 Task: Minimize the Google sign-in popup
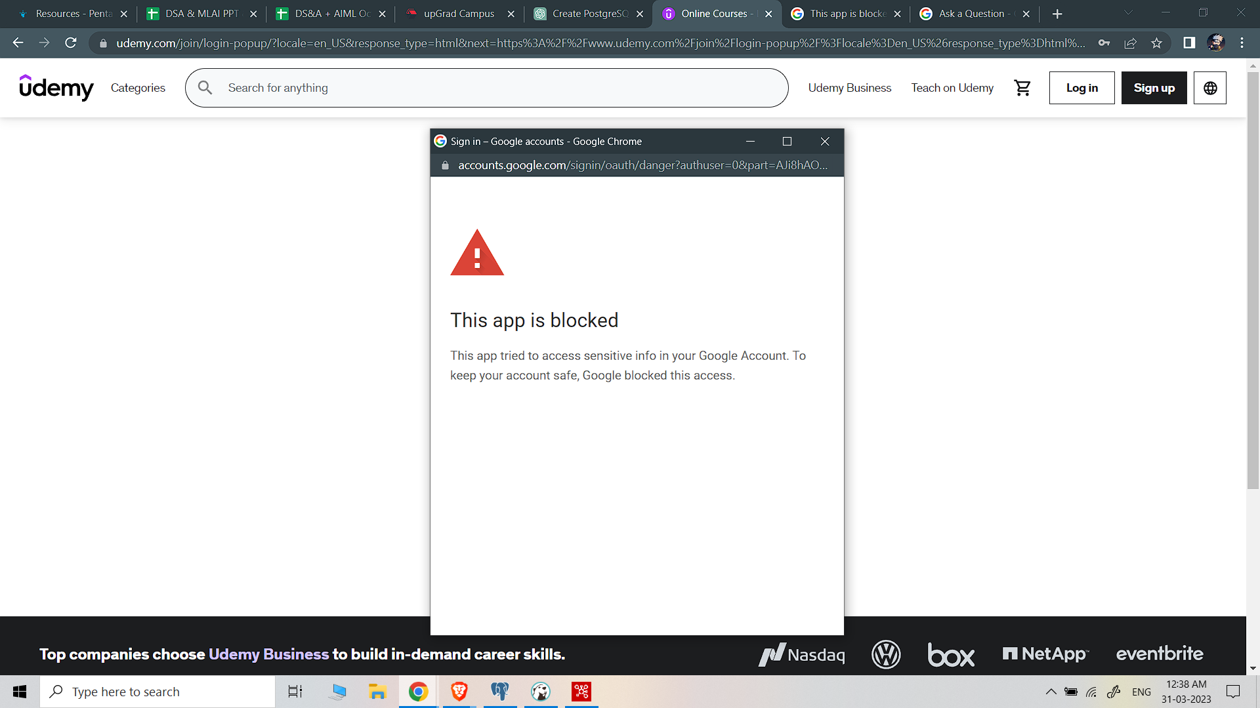(x=750, y=142)
